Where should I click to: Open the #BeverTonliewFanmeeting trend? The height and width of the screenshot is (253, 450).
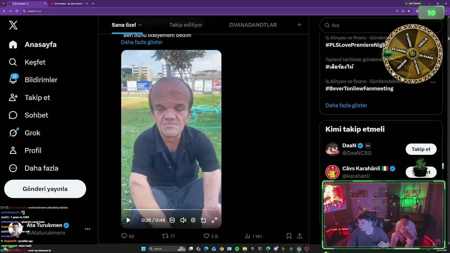click(359, 89)
